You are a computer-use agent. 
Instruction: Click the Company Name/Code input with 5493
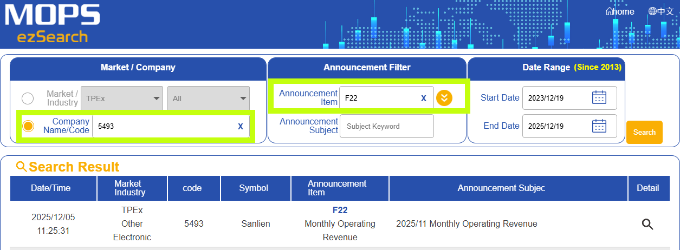click(x=163, y=126)
